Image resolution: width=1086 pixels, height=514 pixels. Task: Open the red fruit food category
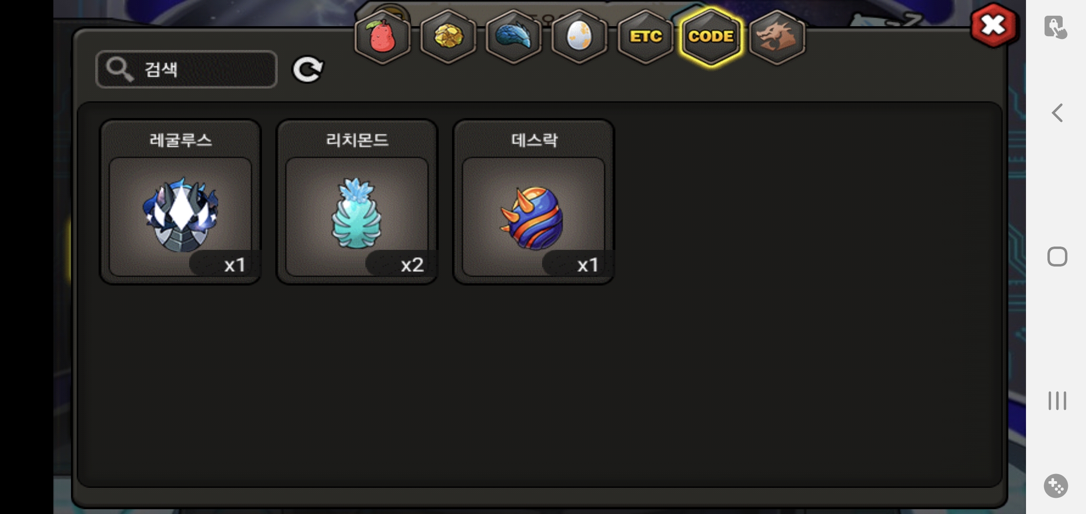[382, 37]
